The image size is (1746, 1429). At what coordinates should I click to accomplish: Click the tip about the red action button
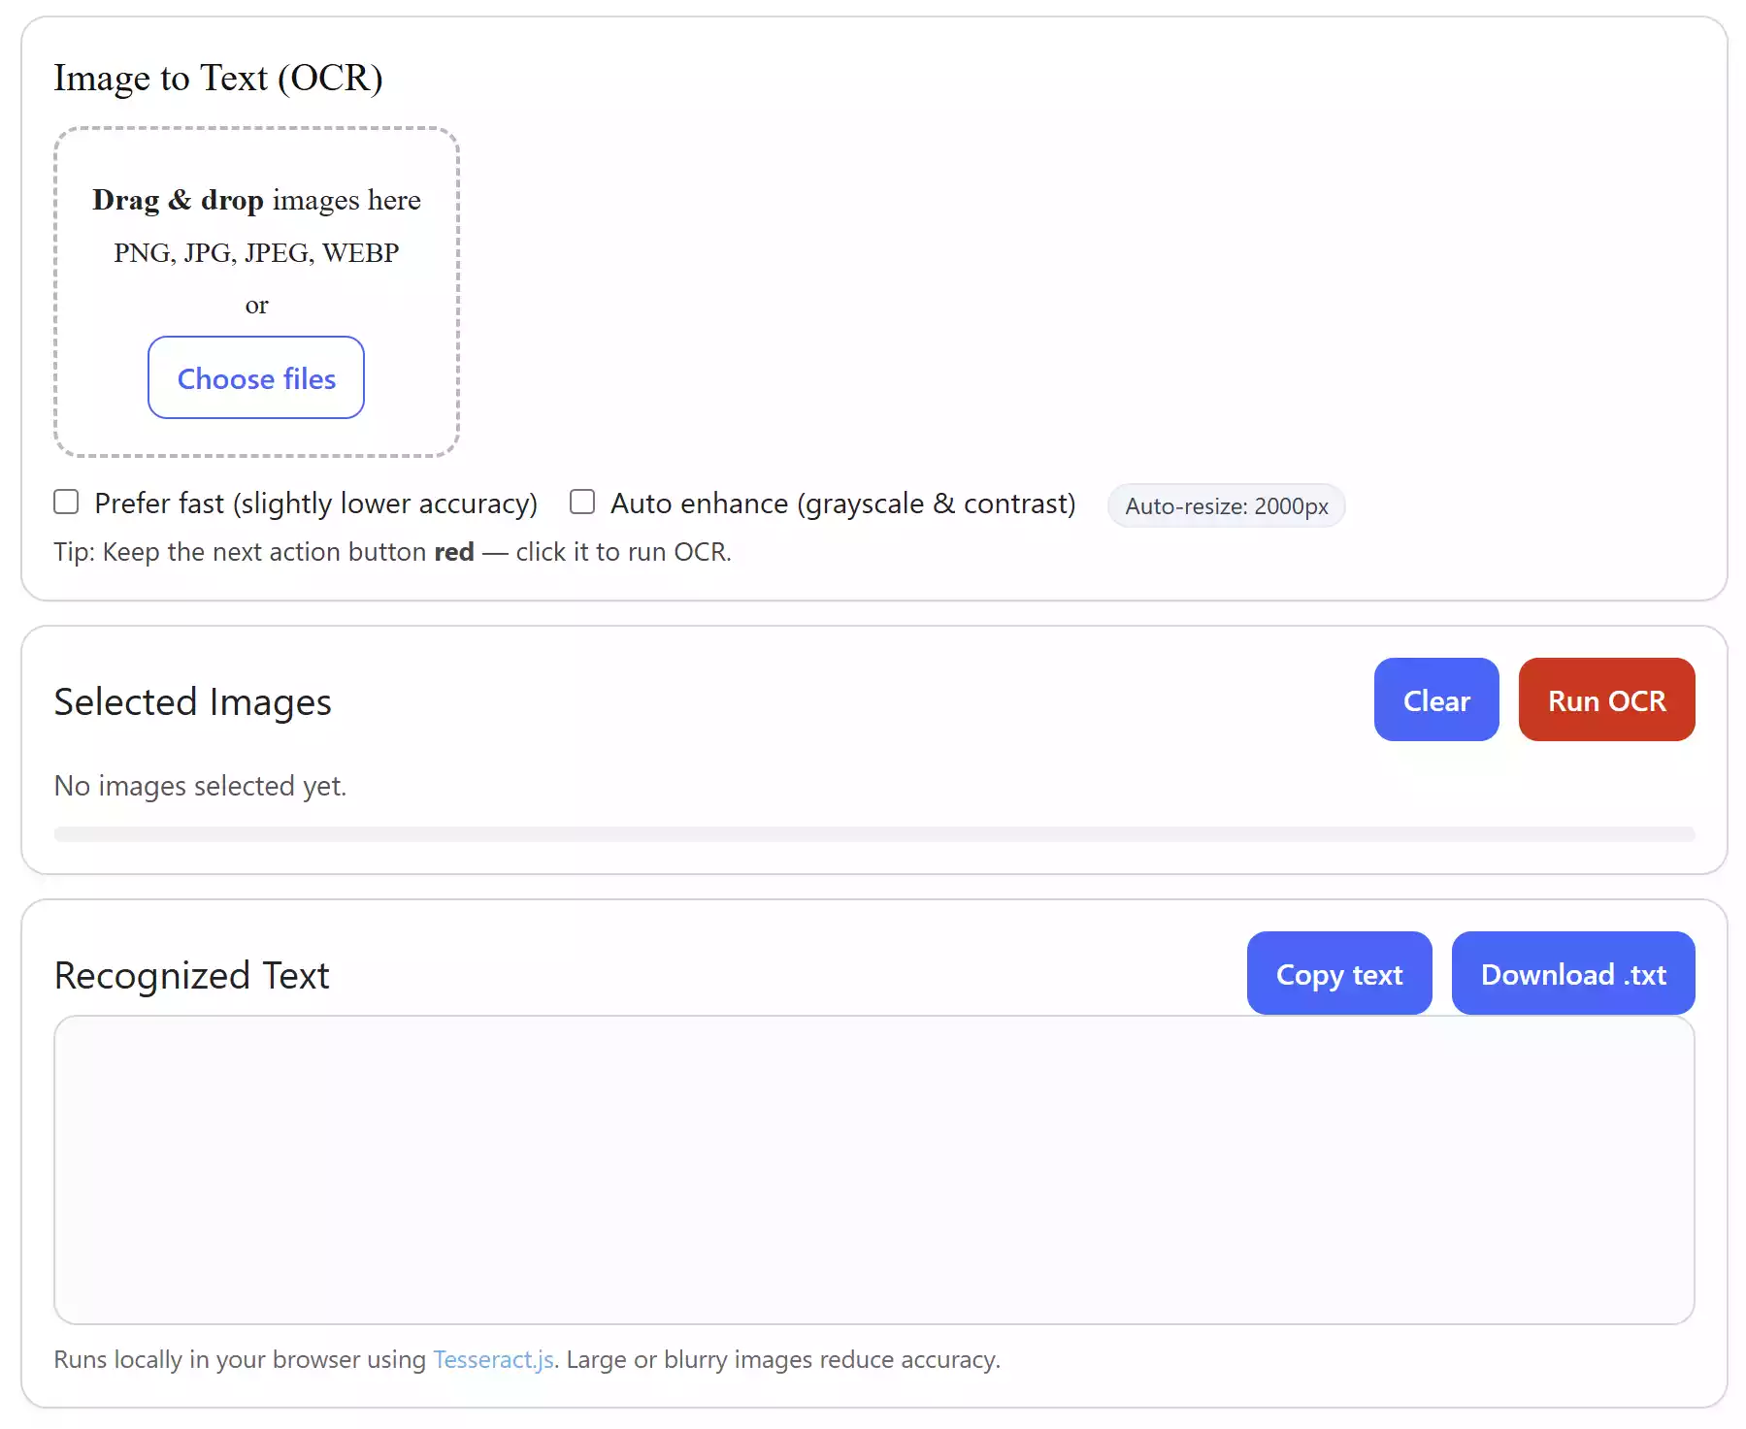[392, 552]
